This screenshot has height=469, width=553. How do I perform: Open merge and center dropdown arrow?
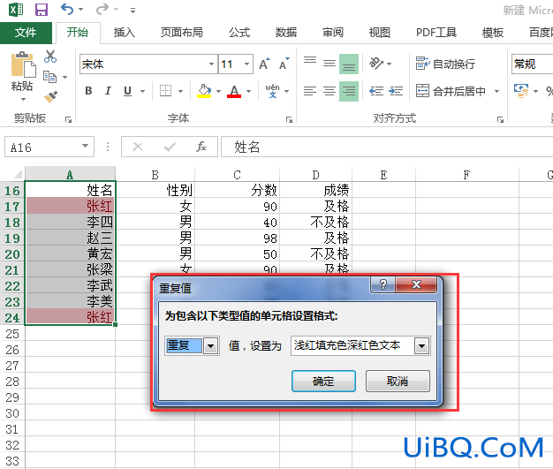click(496, 91)
